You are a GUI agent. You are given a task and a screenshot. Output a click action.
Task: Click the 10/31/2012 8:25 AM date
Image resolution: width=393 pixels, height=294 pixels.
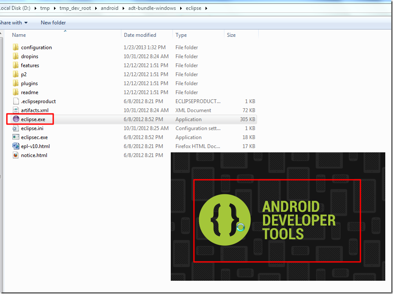pyautogui.click(x=146, y=128)
